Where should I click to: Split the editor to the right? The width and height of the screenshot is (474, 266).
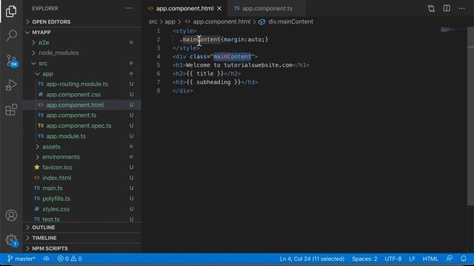coord(447,8)
